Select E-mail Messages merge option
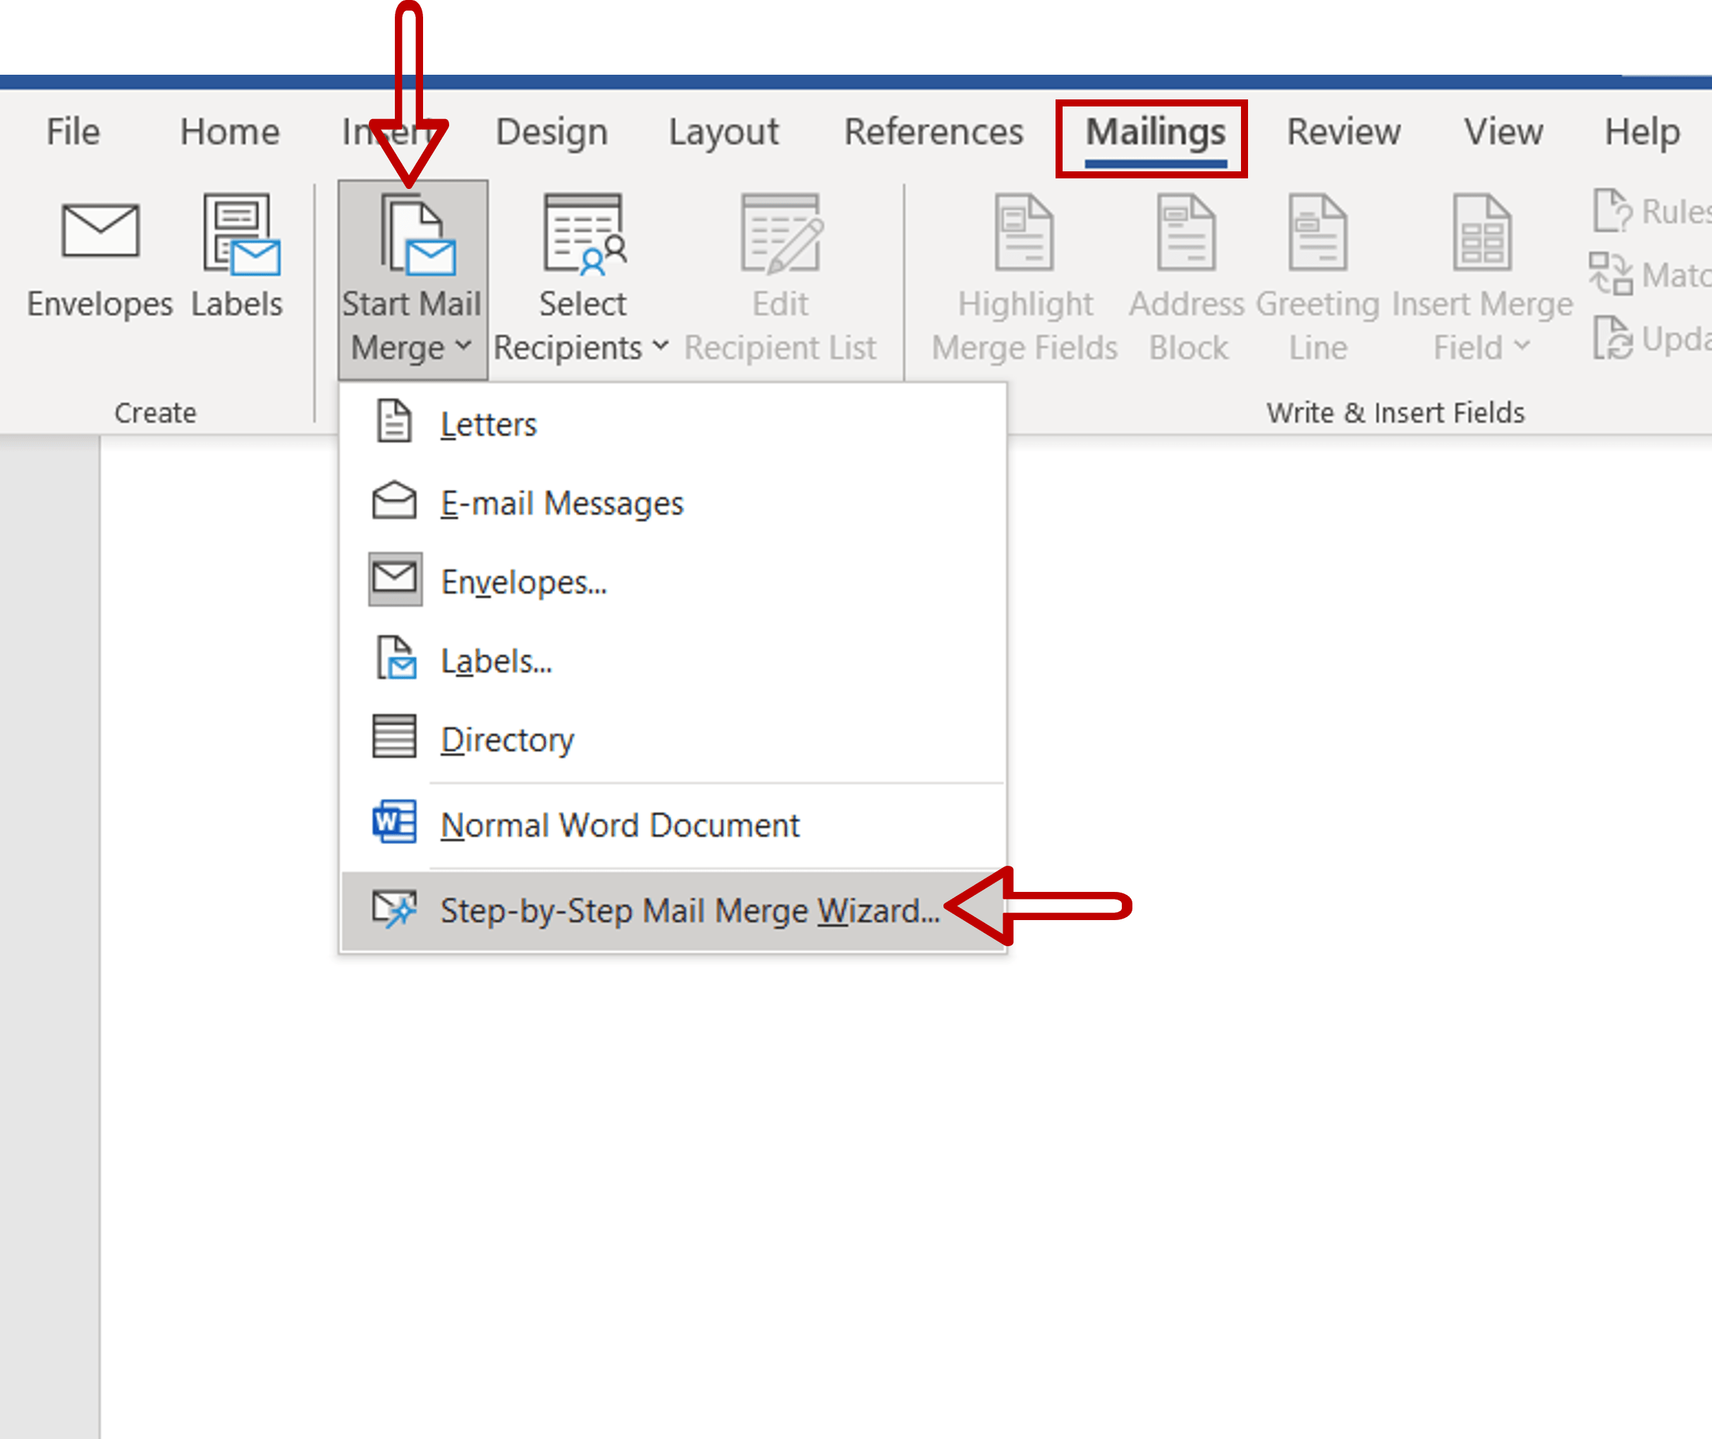The image size is (1712, 1439). pos(561,503)
